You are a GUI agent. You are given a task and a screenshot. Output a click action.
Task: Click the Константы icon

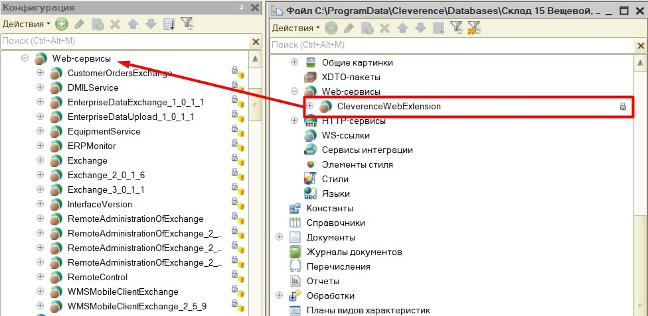pyautogui.click(x=295, y=208)
